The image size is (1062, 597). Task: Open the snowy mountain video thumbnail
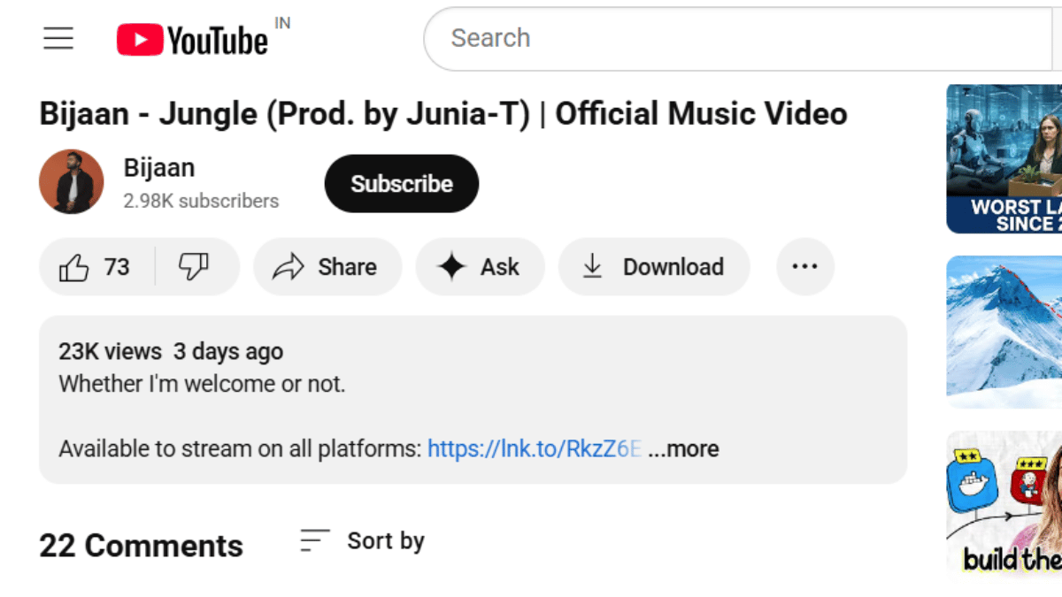(x=1004, y=332)
